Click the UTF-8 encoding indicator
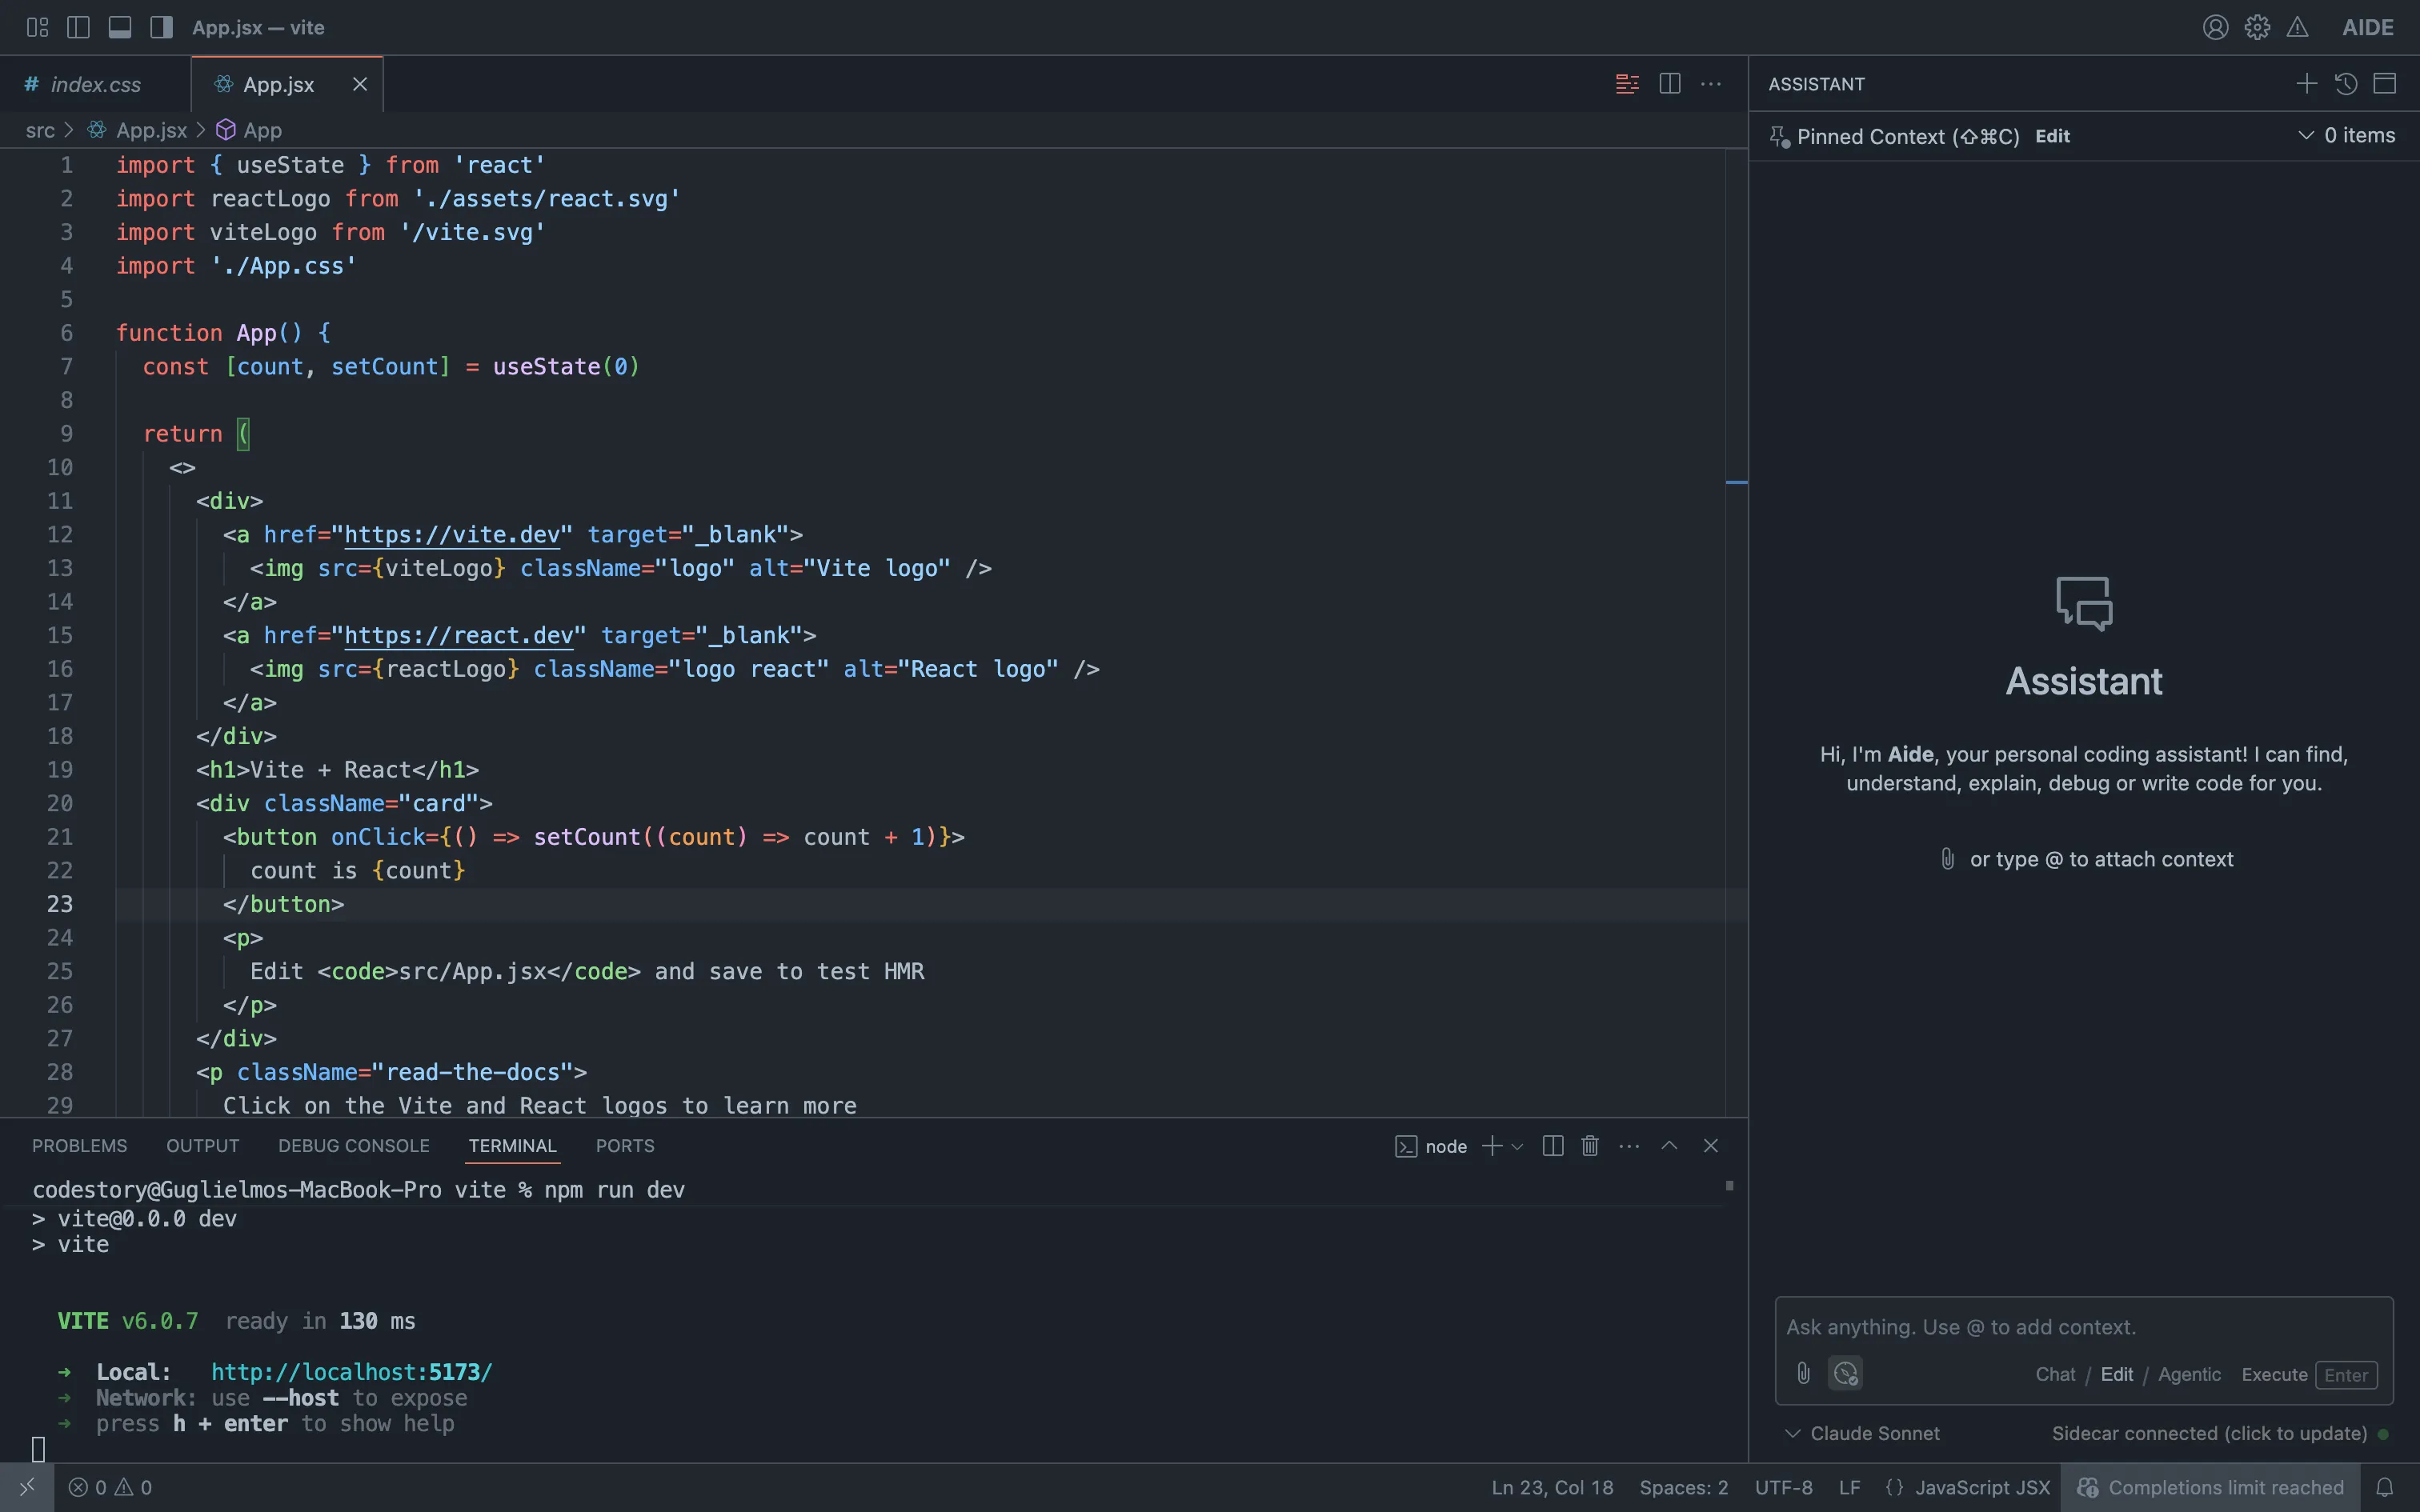This screenshot has height=1512, width=2420. point(1783,1487)
